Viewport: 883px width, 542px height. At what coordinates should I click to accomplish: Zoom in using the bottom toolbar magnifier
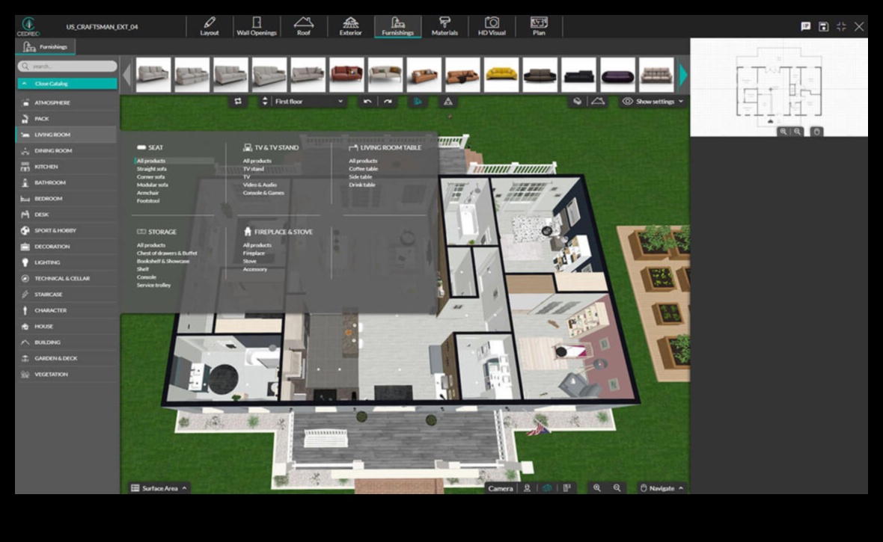click(597, 488)
